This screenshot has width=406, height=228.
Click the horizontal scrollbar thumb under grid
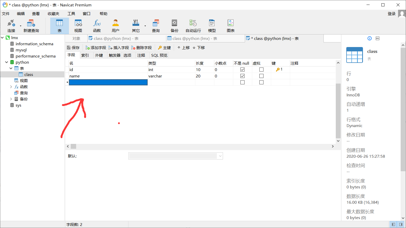73,146
